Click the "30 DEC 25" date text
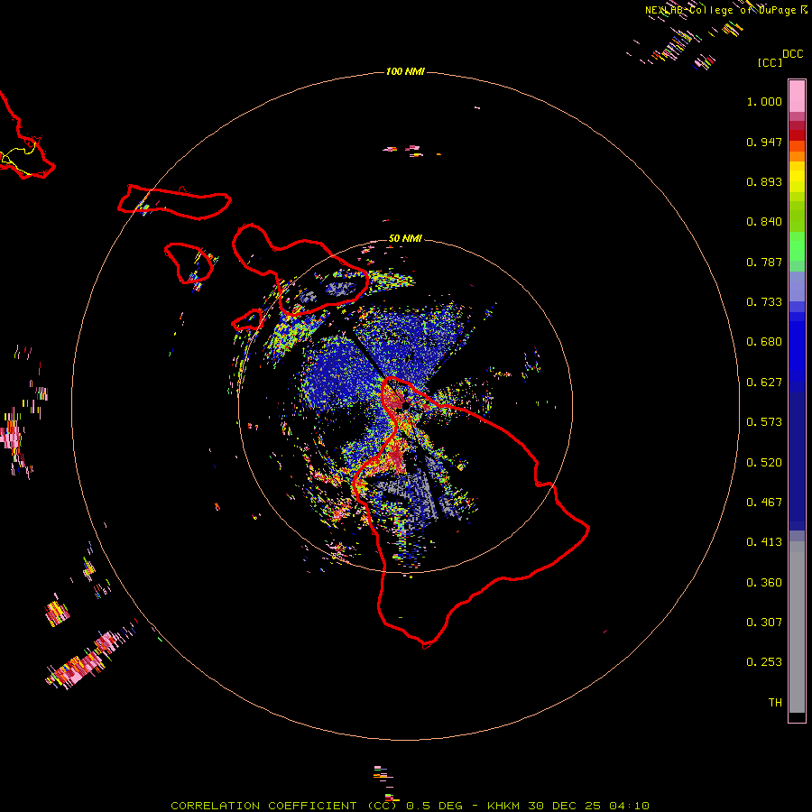 click(x=565, y=806)
